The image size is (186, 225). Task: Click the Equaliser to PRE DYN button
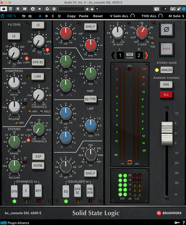(x=90, y=191)
